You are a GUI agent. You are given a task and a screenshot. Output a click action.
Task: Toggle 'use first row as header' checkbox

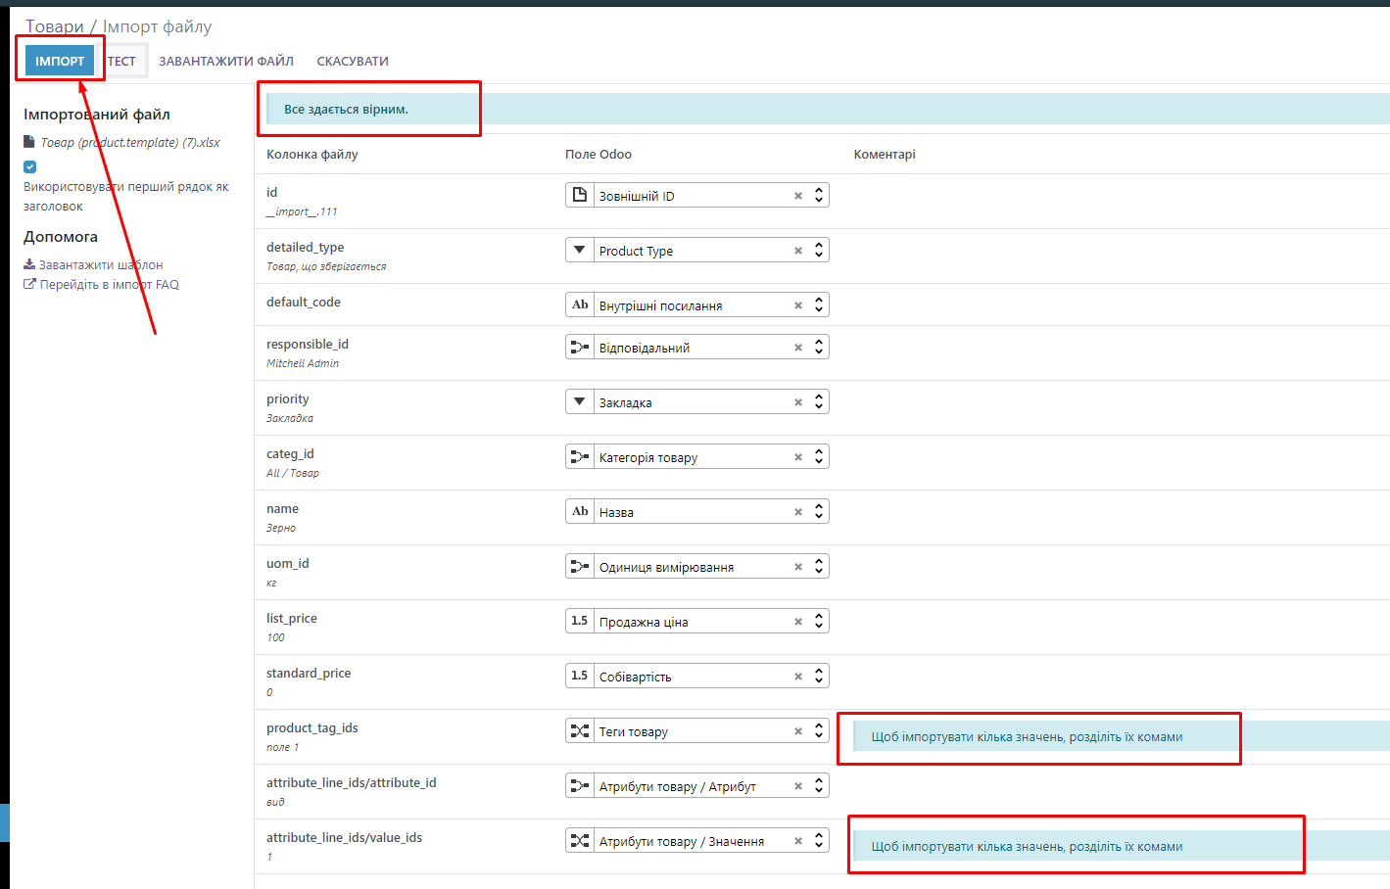click(30, 166)
